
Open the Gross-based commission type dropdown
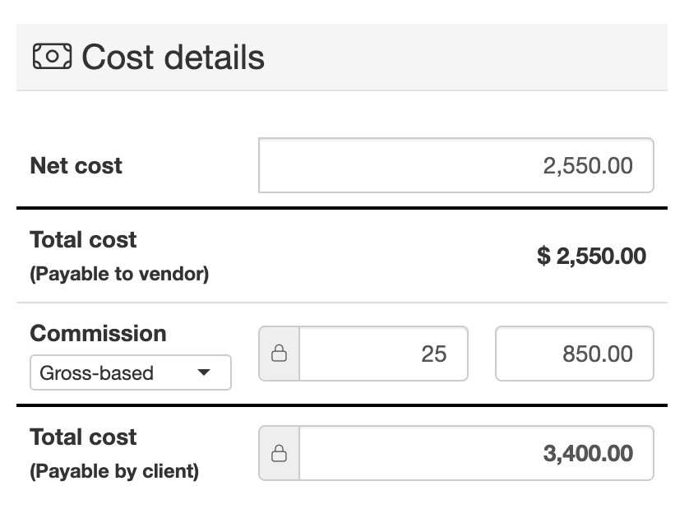coord(130,373)
